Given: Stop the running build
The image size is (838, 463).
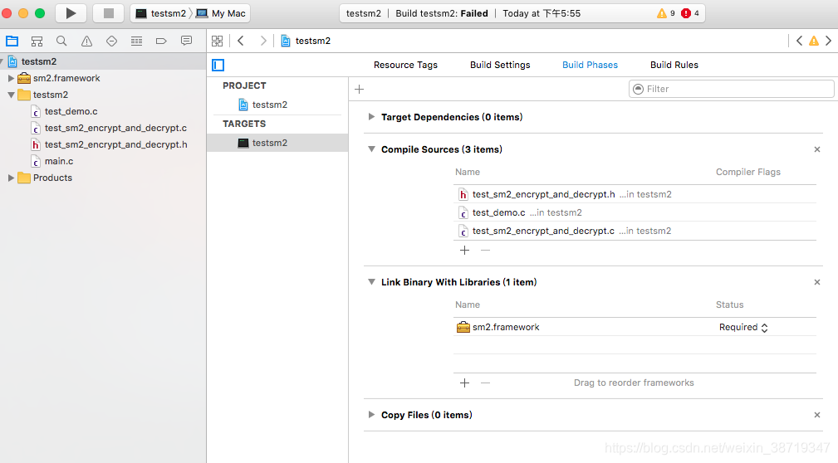Looking at the screenshot, I should click(109, 13).
